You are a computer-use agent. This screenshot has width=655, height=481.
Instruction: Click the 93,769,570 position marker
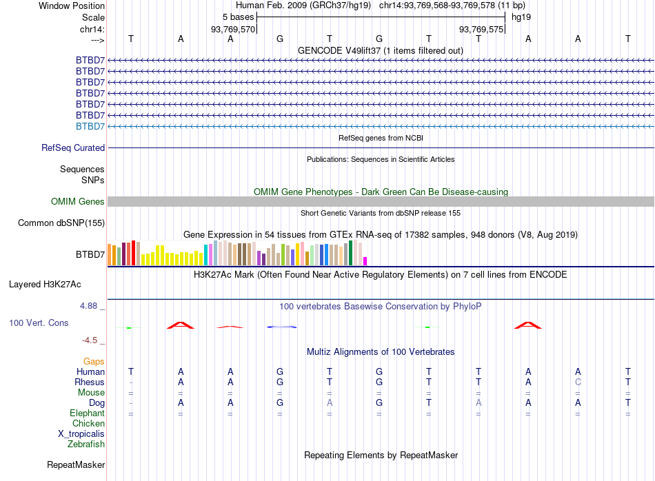232,29
